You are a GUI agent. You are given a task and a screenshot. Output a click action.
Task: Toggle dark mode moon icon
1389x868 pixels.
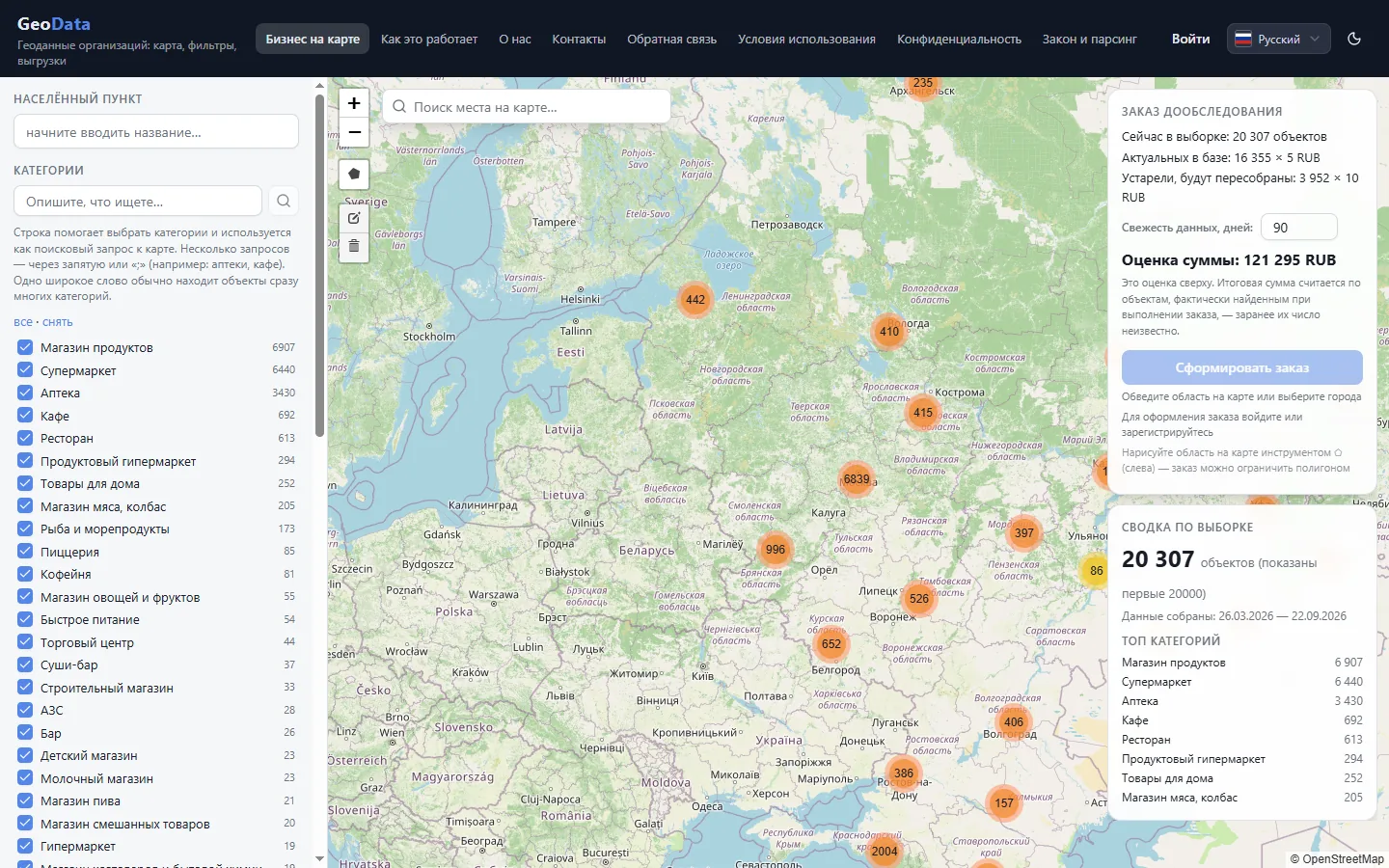coord(1354,39)
